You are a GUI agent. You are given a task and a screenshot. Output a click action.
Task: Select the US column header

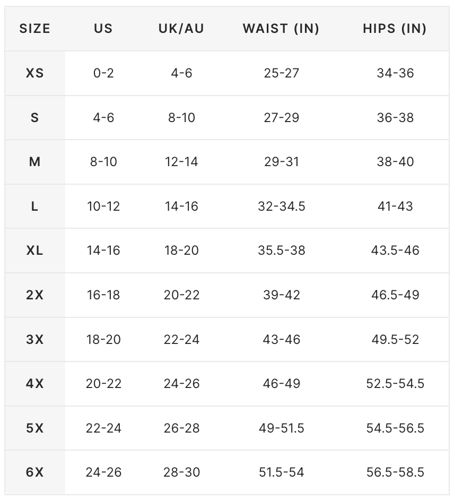click(103, 29)
